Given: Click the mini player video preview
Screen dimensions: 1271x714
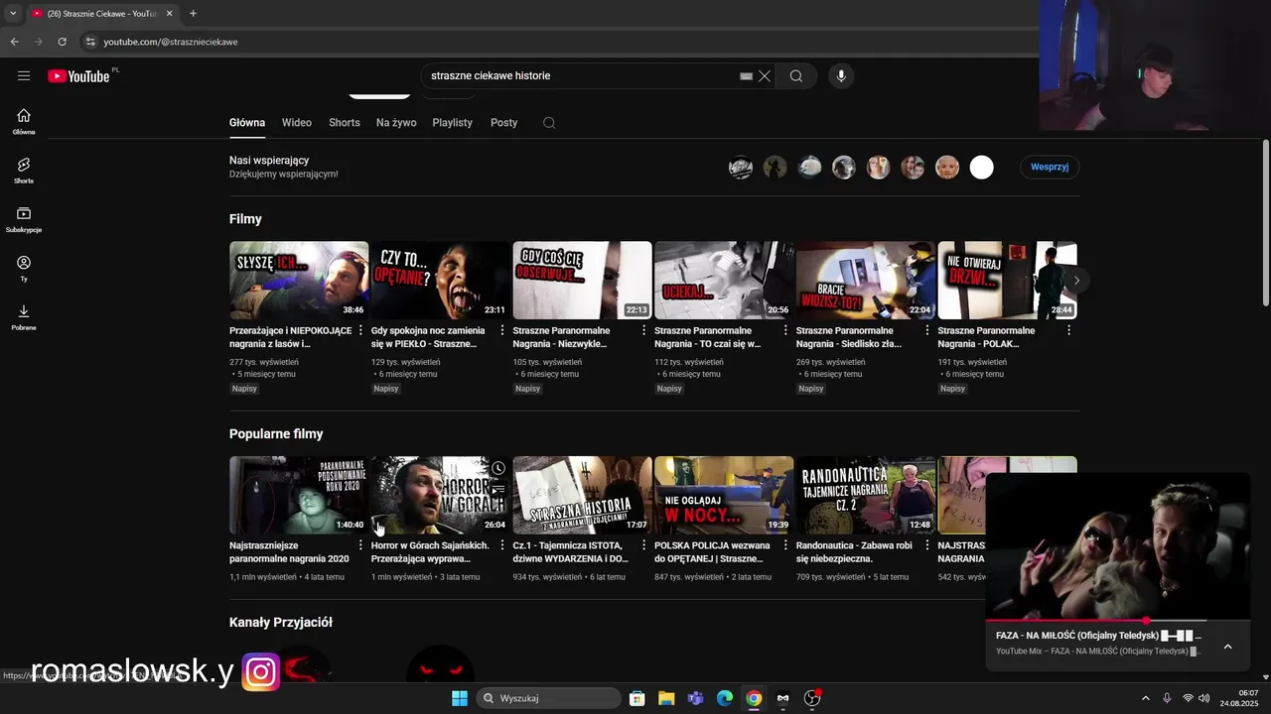Looking at the screenshot, I should pos(1118,545).
